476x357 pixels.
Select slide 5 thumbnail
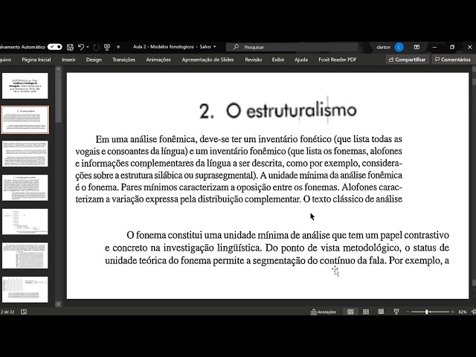click(25, 222)
